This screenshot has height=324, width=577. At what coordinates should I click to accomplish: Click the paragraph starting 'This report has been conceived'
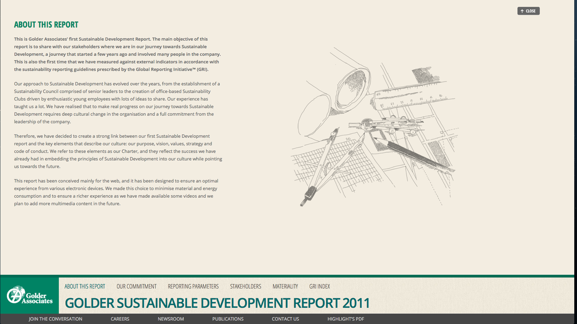pos(116,192)
